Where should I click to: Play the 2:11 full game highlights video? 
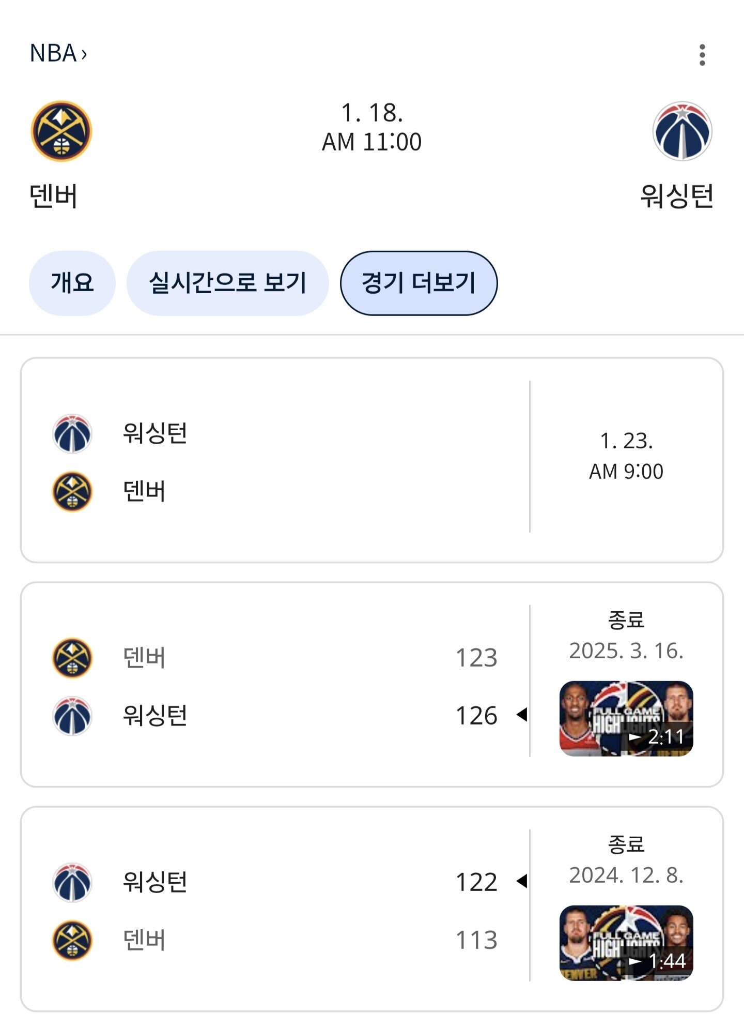[x=626, y=718]
